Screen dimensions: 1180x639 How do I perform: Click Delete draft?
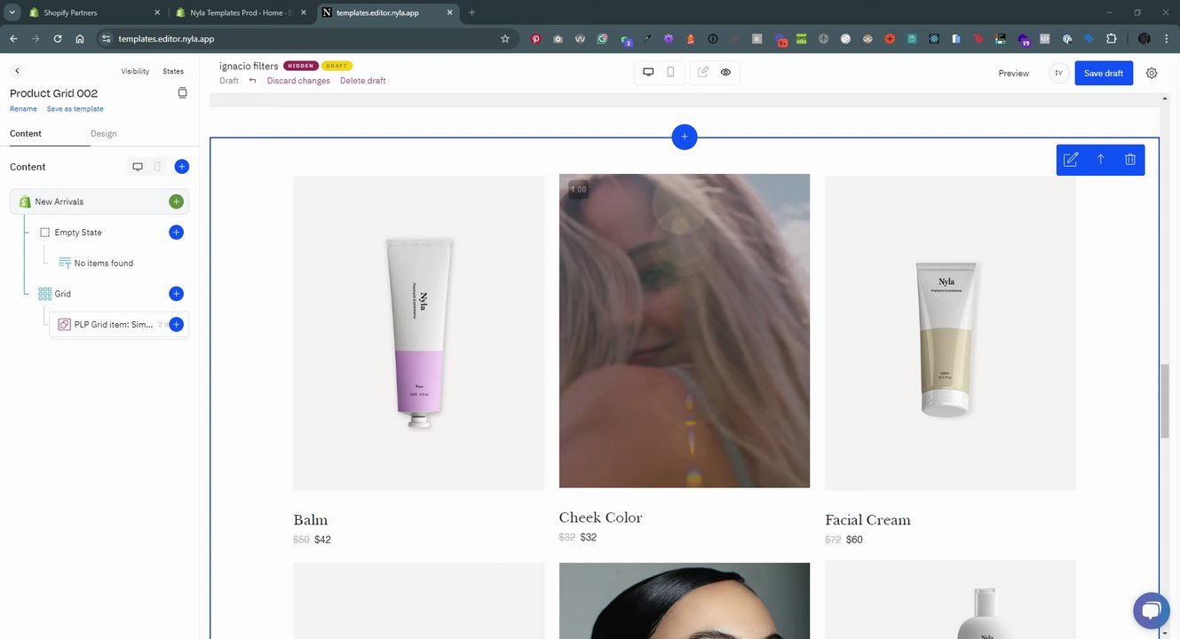pyautogui.click(x=363, y=81)
